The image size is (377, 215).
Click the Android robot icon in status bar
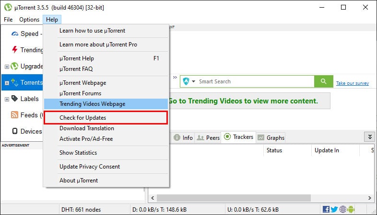click(351, 209)
